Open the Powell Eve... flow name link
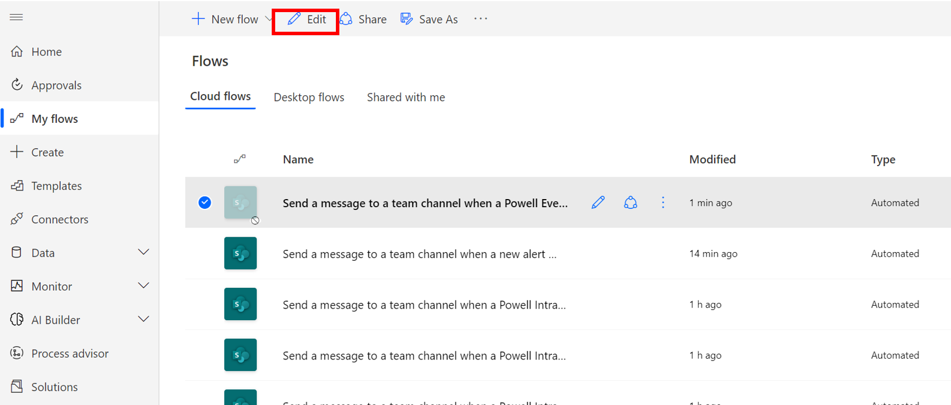The height and width of the screenshot is (405, 951). [x=425, y=203]
